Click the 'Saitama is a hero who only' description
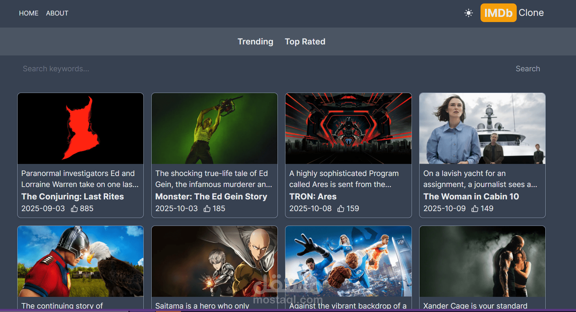This screenshot has width=576, height=312. coord(202,306)
